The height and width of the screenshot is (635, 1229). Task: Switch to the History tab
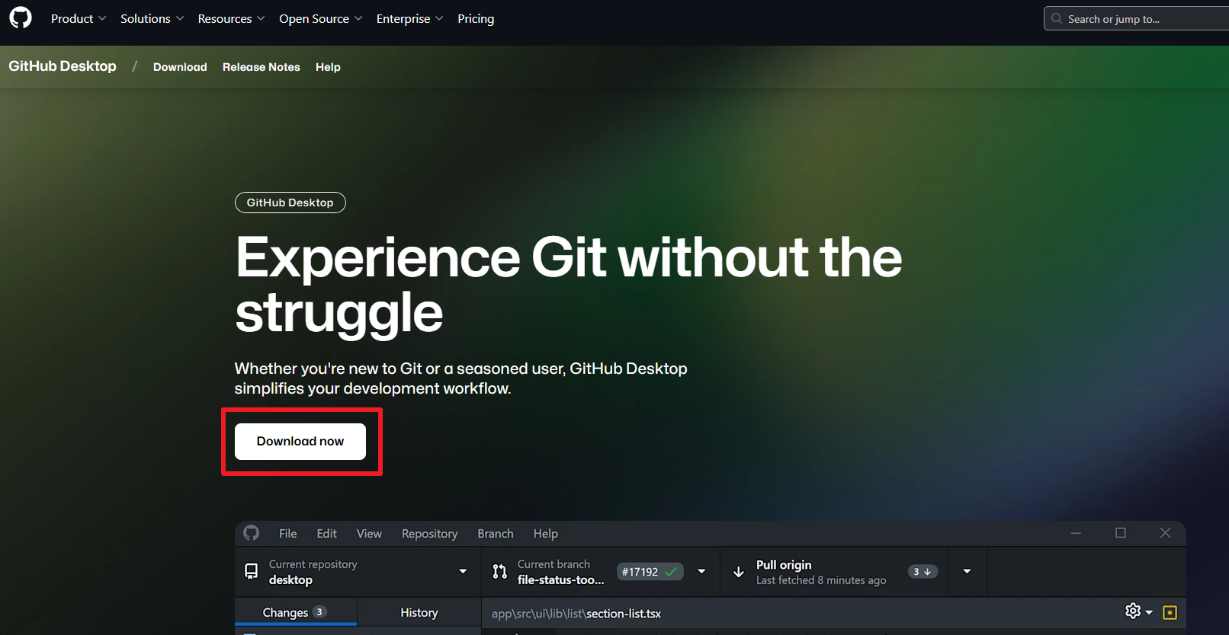(419, 612)
